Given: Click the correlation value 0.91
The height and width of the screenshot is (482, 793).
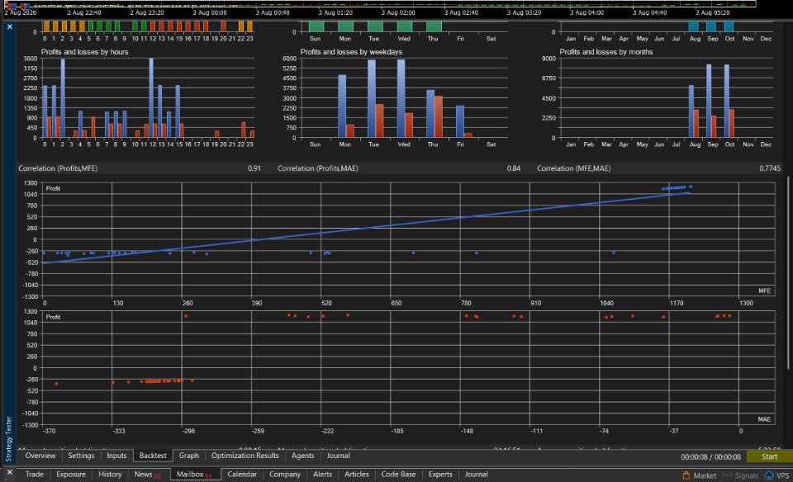Looking at the screenshot, I should point(254,168).
